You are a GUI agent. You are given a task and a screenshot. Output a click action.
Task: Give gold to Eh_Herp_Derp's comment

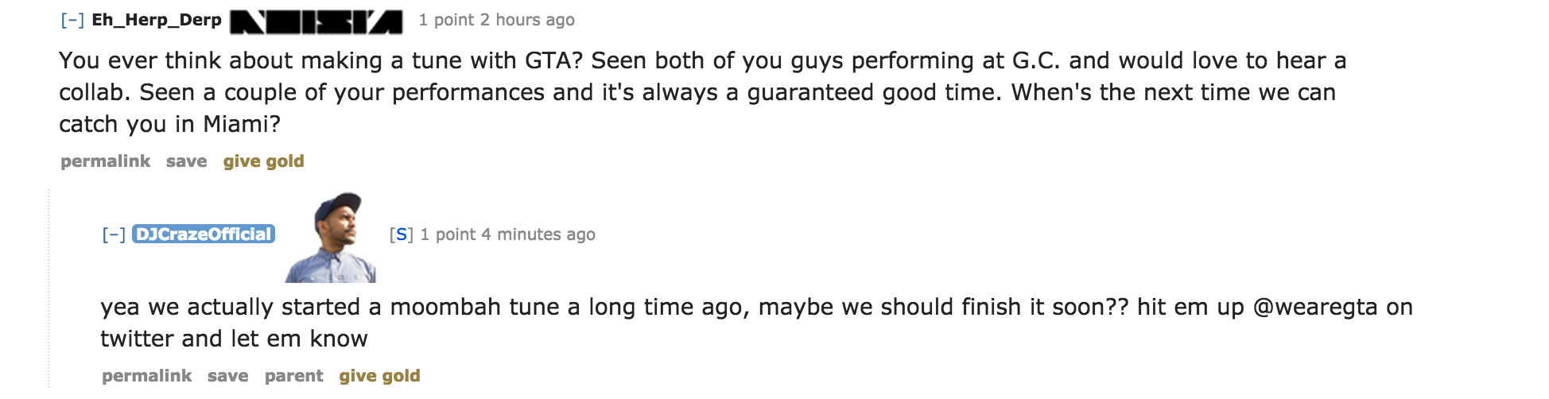pyautogui.click(x=263, y=161)
